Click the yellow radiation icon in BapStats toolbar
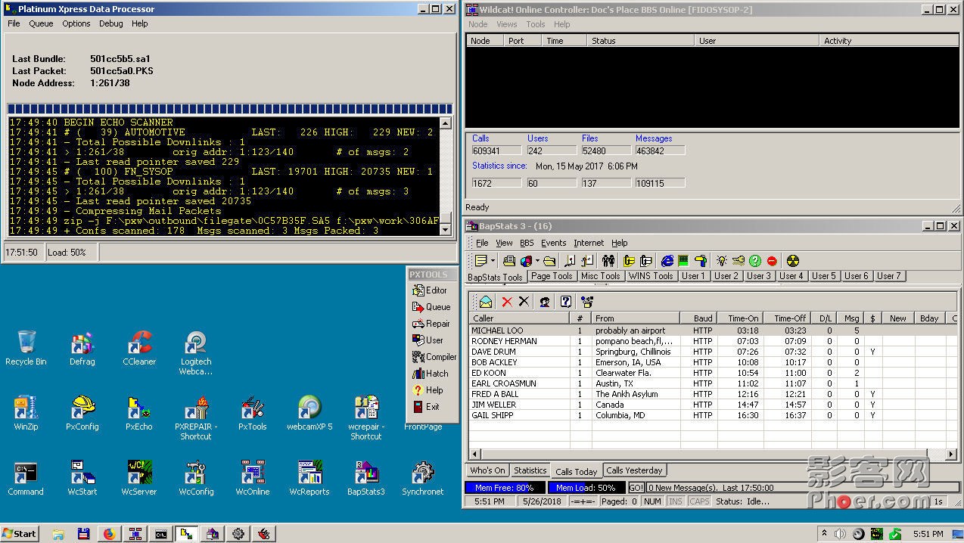The image size is (964, 543). [792, 261]
